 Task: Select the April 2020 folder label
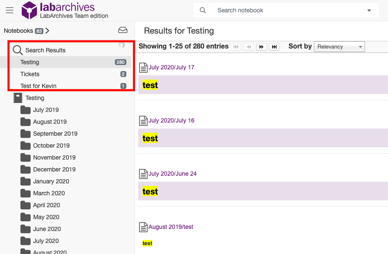tap(46, 205)
